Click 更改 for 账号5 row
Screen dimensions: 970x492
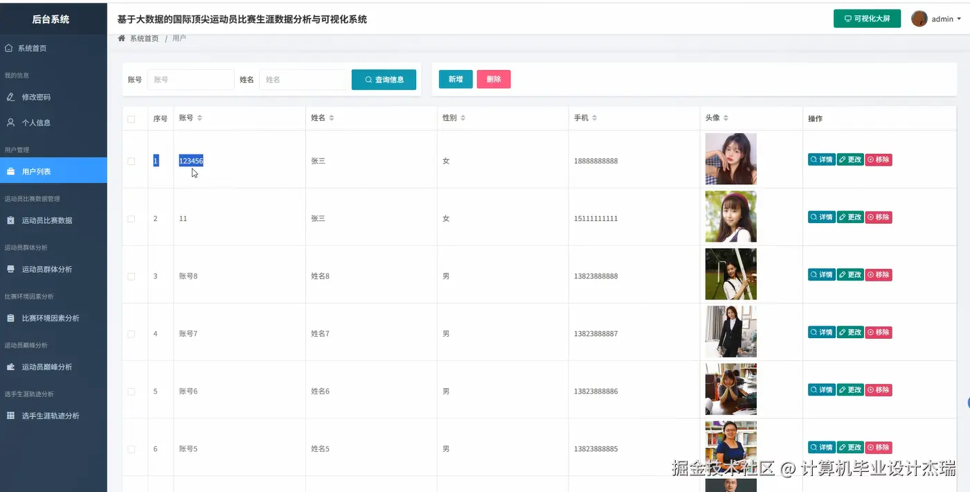(x=850, y=447)
